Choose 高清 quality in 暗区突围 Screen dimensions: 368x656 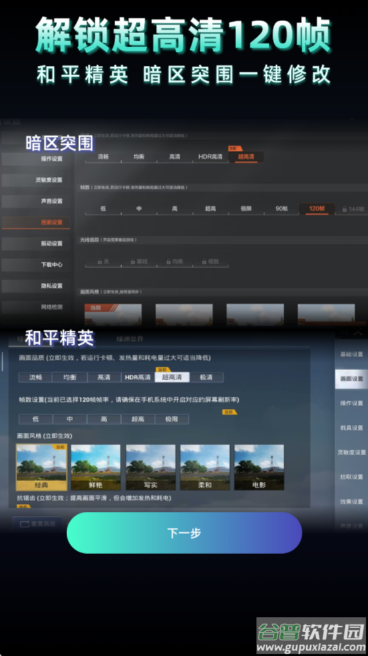[174, 157]
